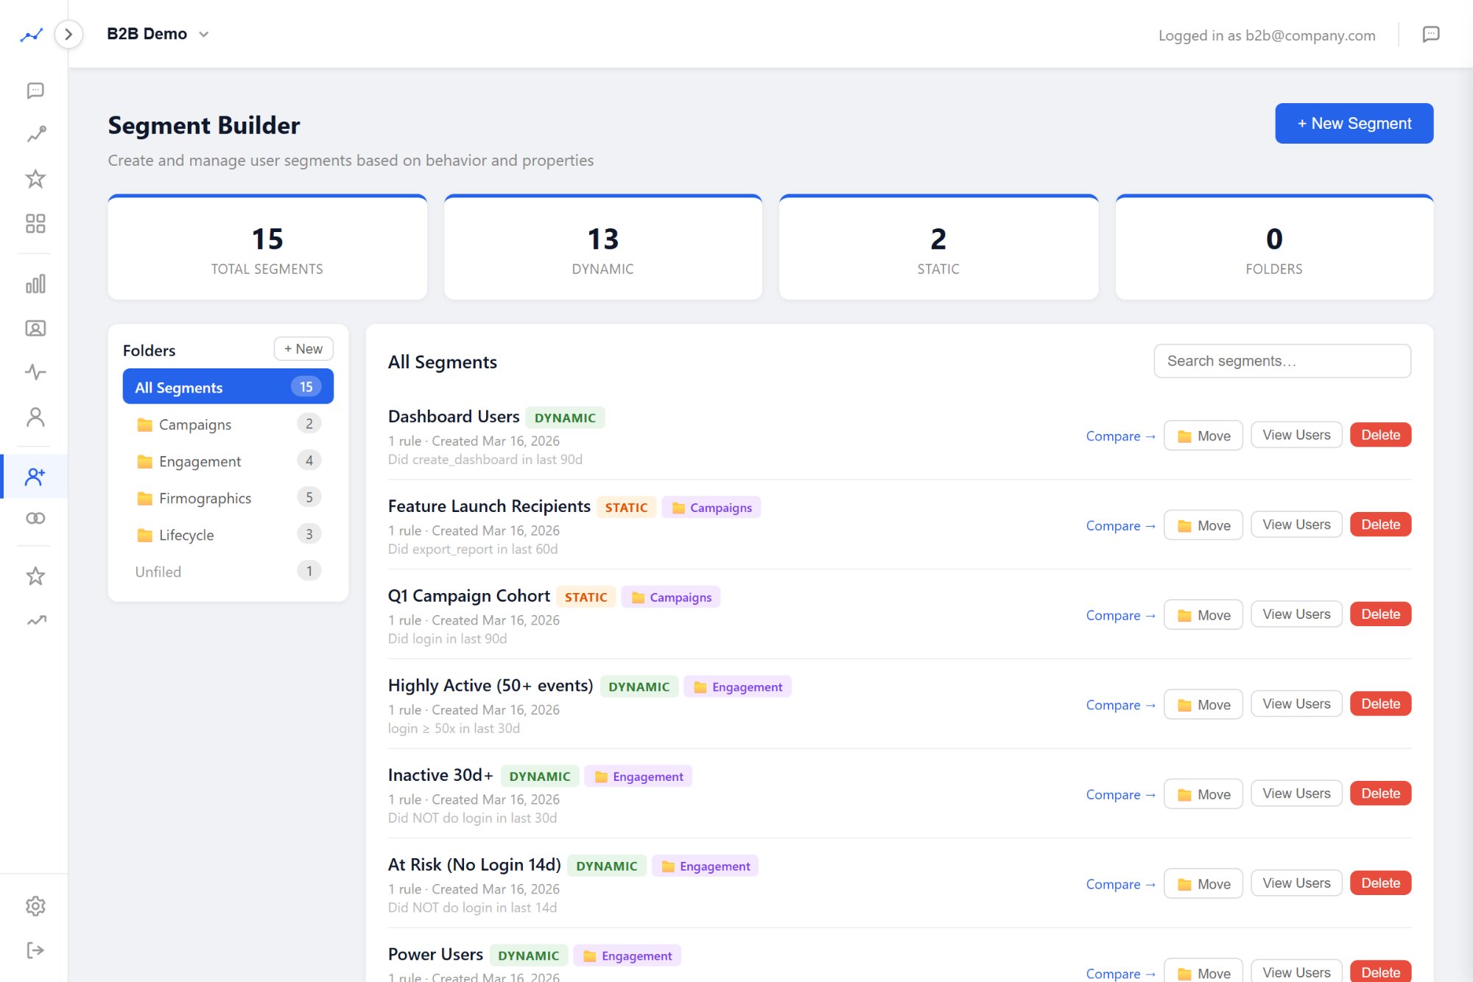1473x982 pixels.
Task: Open the dashboards grid icon
Action: (x=35, y=223)
